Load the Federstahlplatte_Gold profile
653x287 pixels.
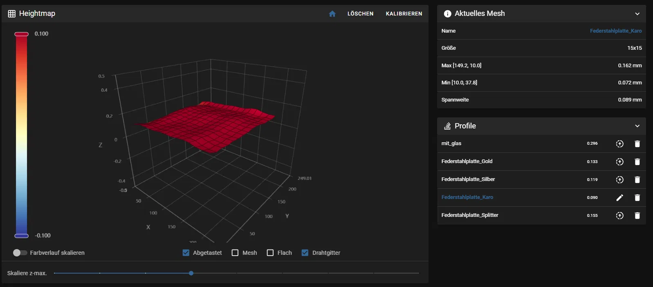620,161
